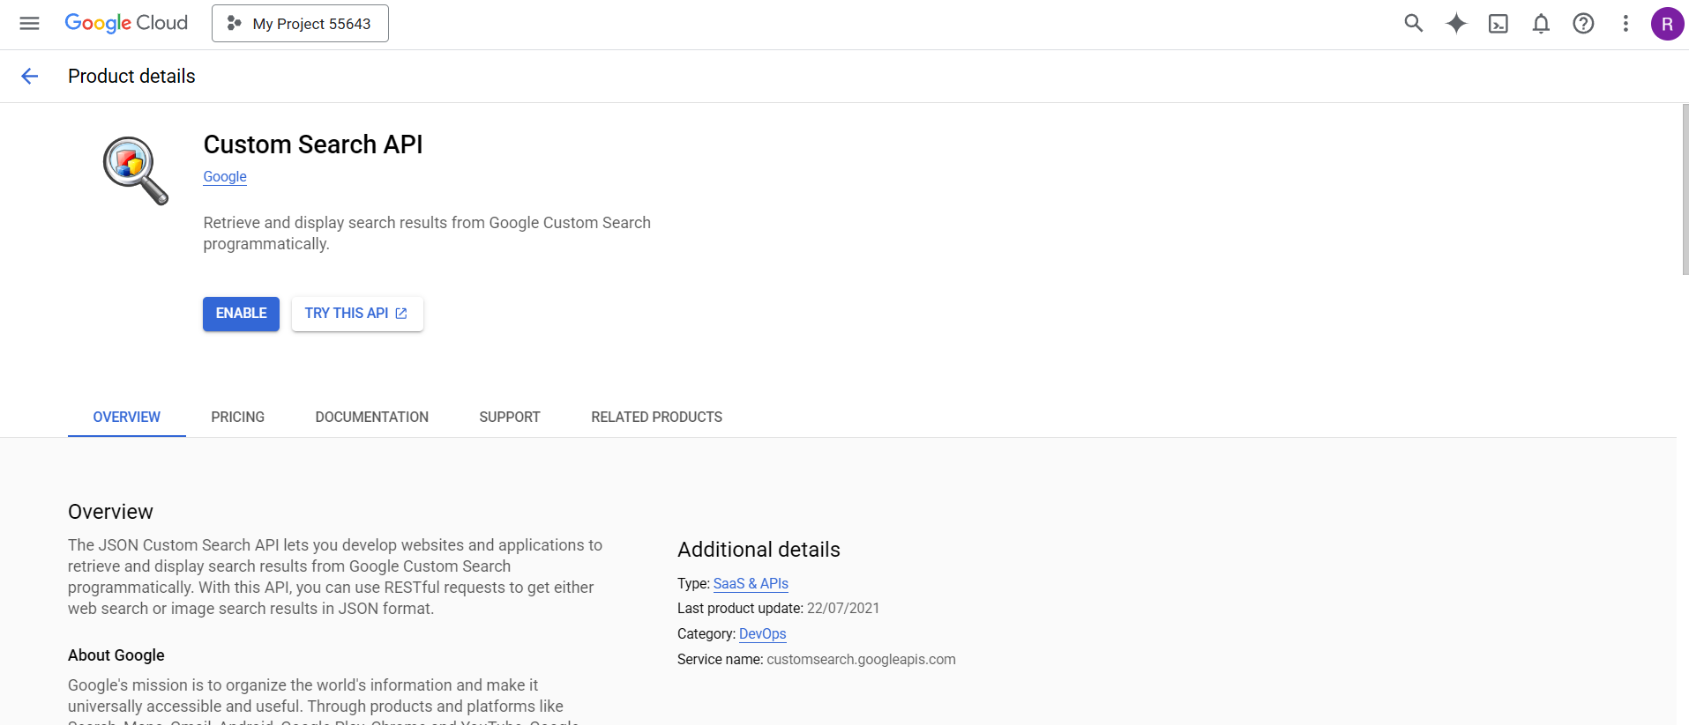
Task: Open the Support tab
Action: (510, 417)
